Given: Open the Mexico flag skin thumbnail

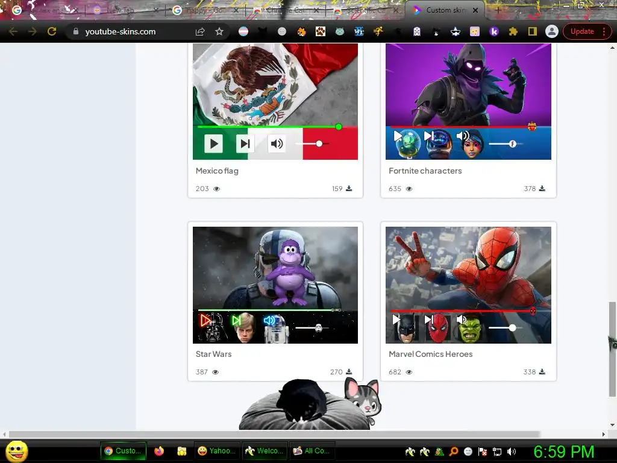Looking at the screenshot, I should click(275, 101).
